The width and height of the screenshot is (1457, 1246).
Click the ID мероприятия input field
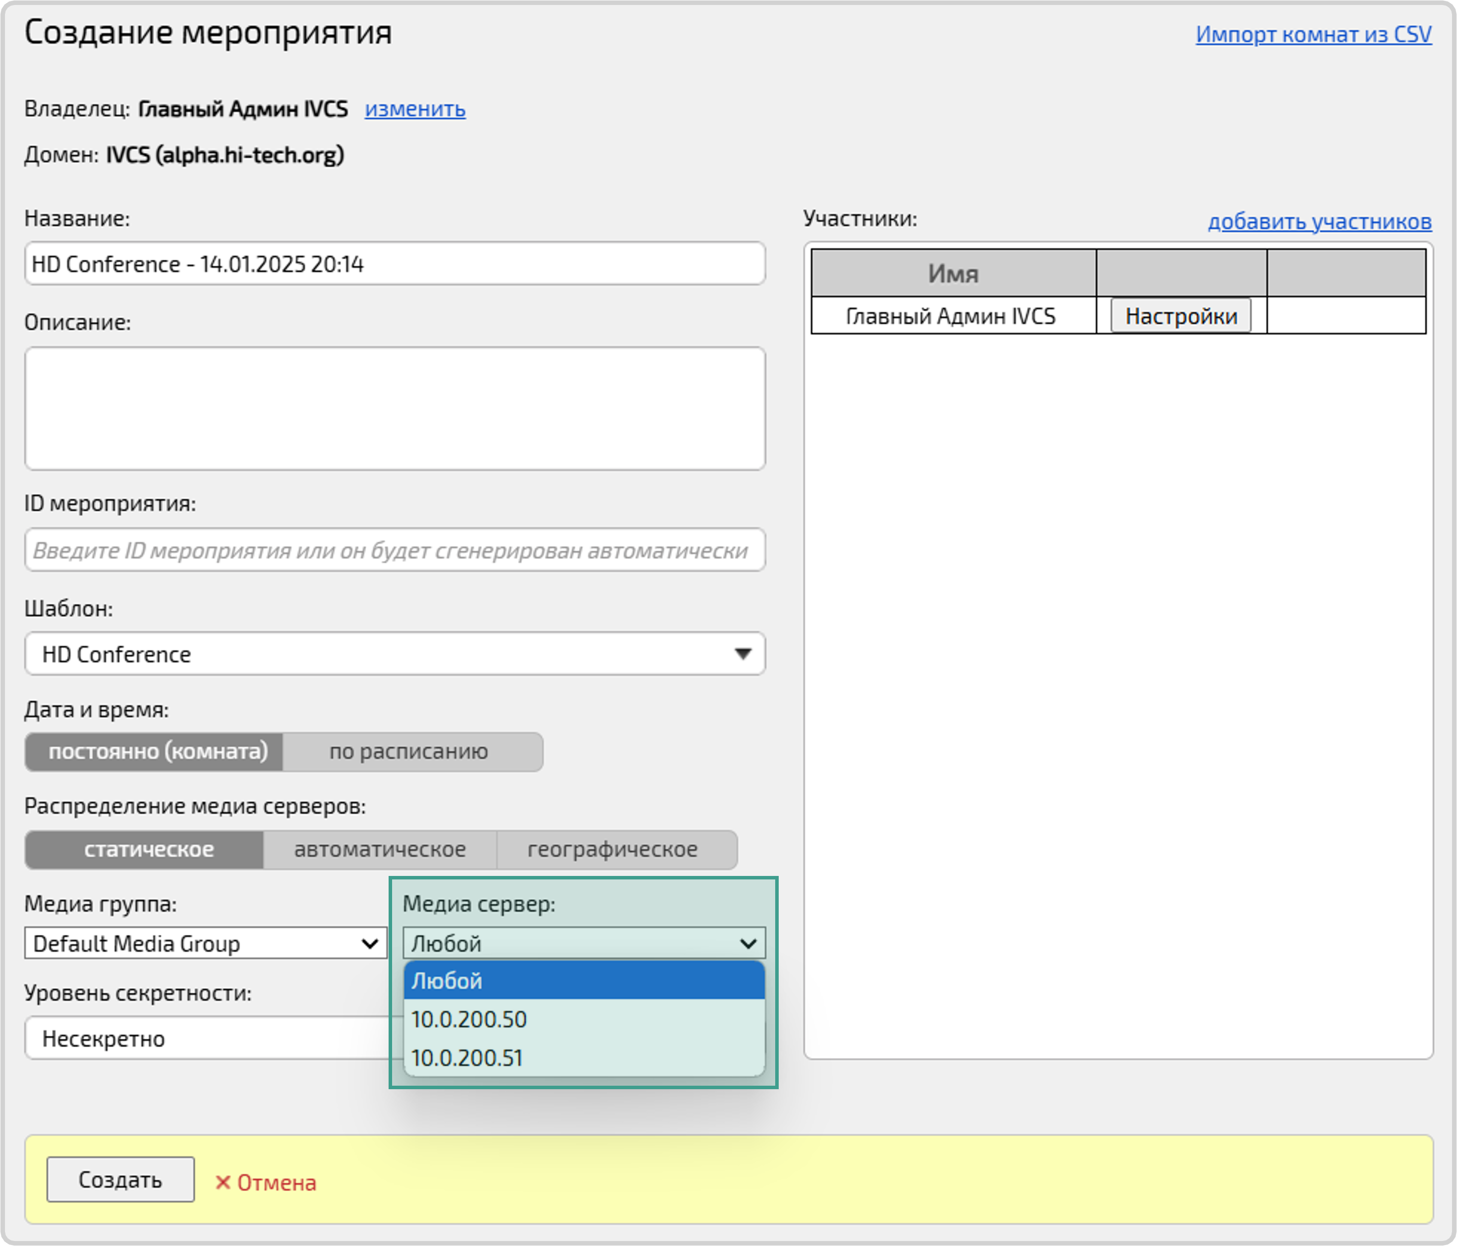(x=395, y=550)
